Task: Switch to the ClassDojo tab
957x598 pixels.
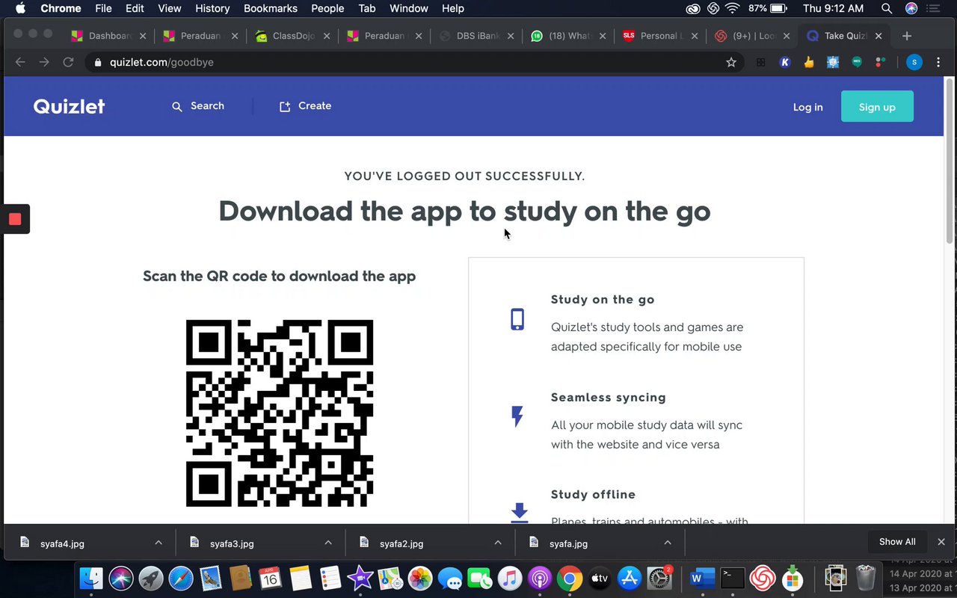Action: 292,36
